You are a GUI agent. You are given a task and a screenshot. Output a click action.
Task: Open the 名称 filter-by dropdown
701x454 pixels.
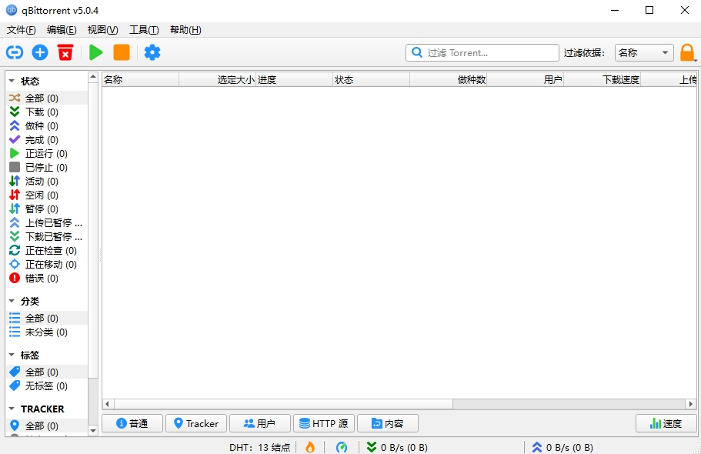click(644, 52)
